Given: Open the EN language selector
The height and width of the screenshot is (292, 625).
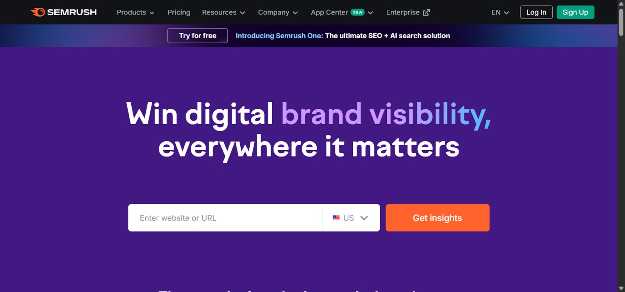Looking at the screenshot, I should pos(500,12).
